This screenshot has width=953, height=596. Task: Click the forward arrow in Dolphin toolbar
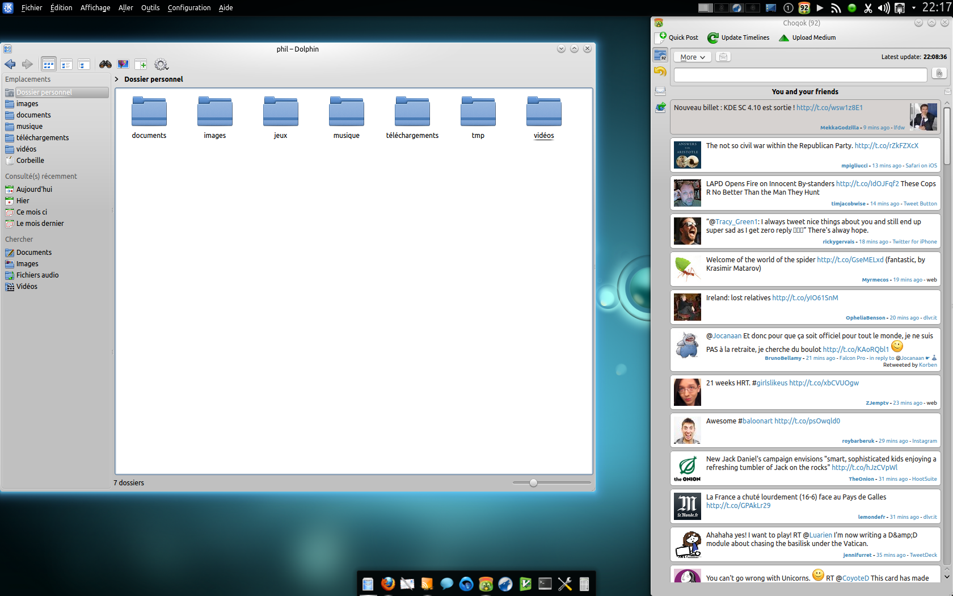pos(27,64)
